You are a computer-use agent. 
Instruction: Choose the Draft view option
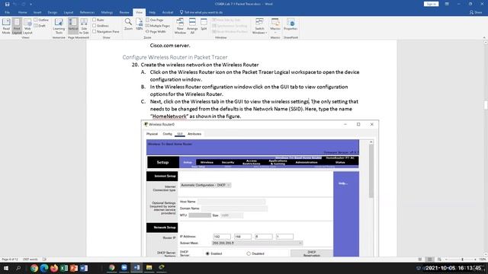click(x=40, y=26)
